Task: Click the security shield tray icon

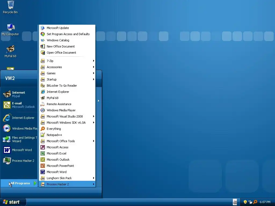Action: pos(245,202)
